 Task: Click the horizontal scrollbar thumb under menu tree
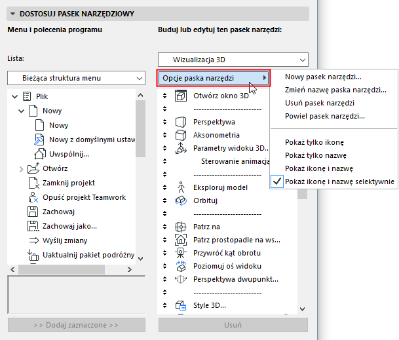[62, 269]
